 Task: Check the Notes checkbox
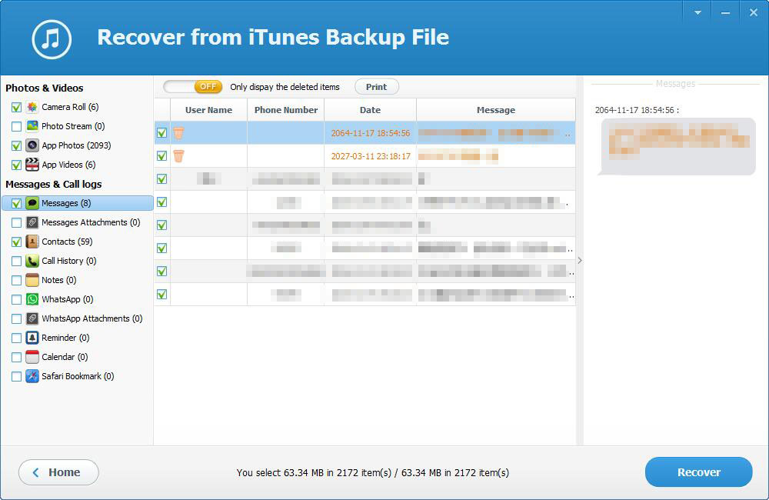[17, 280]
